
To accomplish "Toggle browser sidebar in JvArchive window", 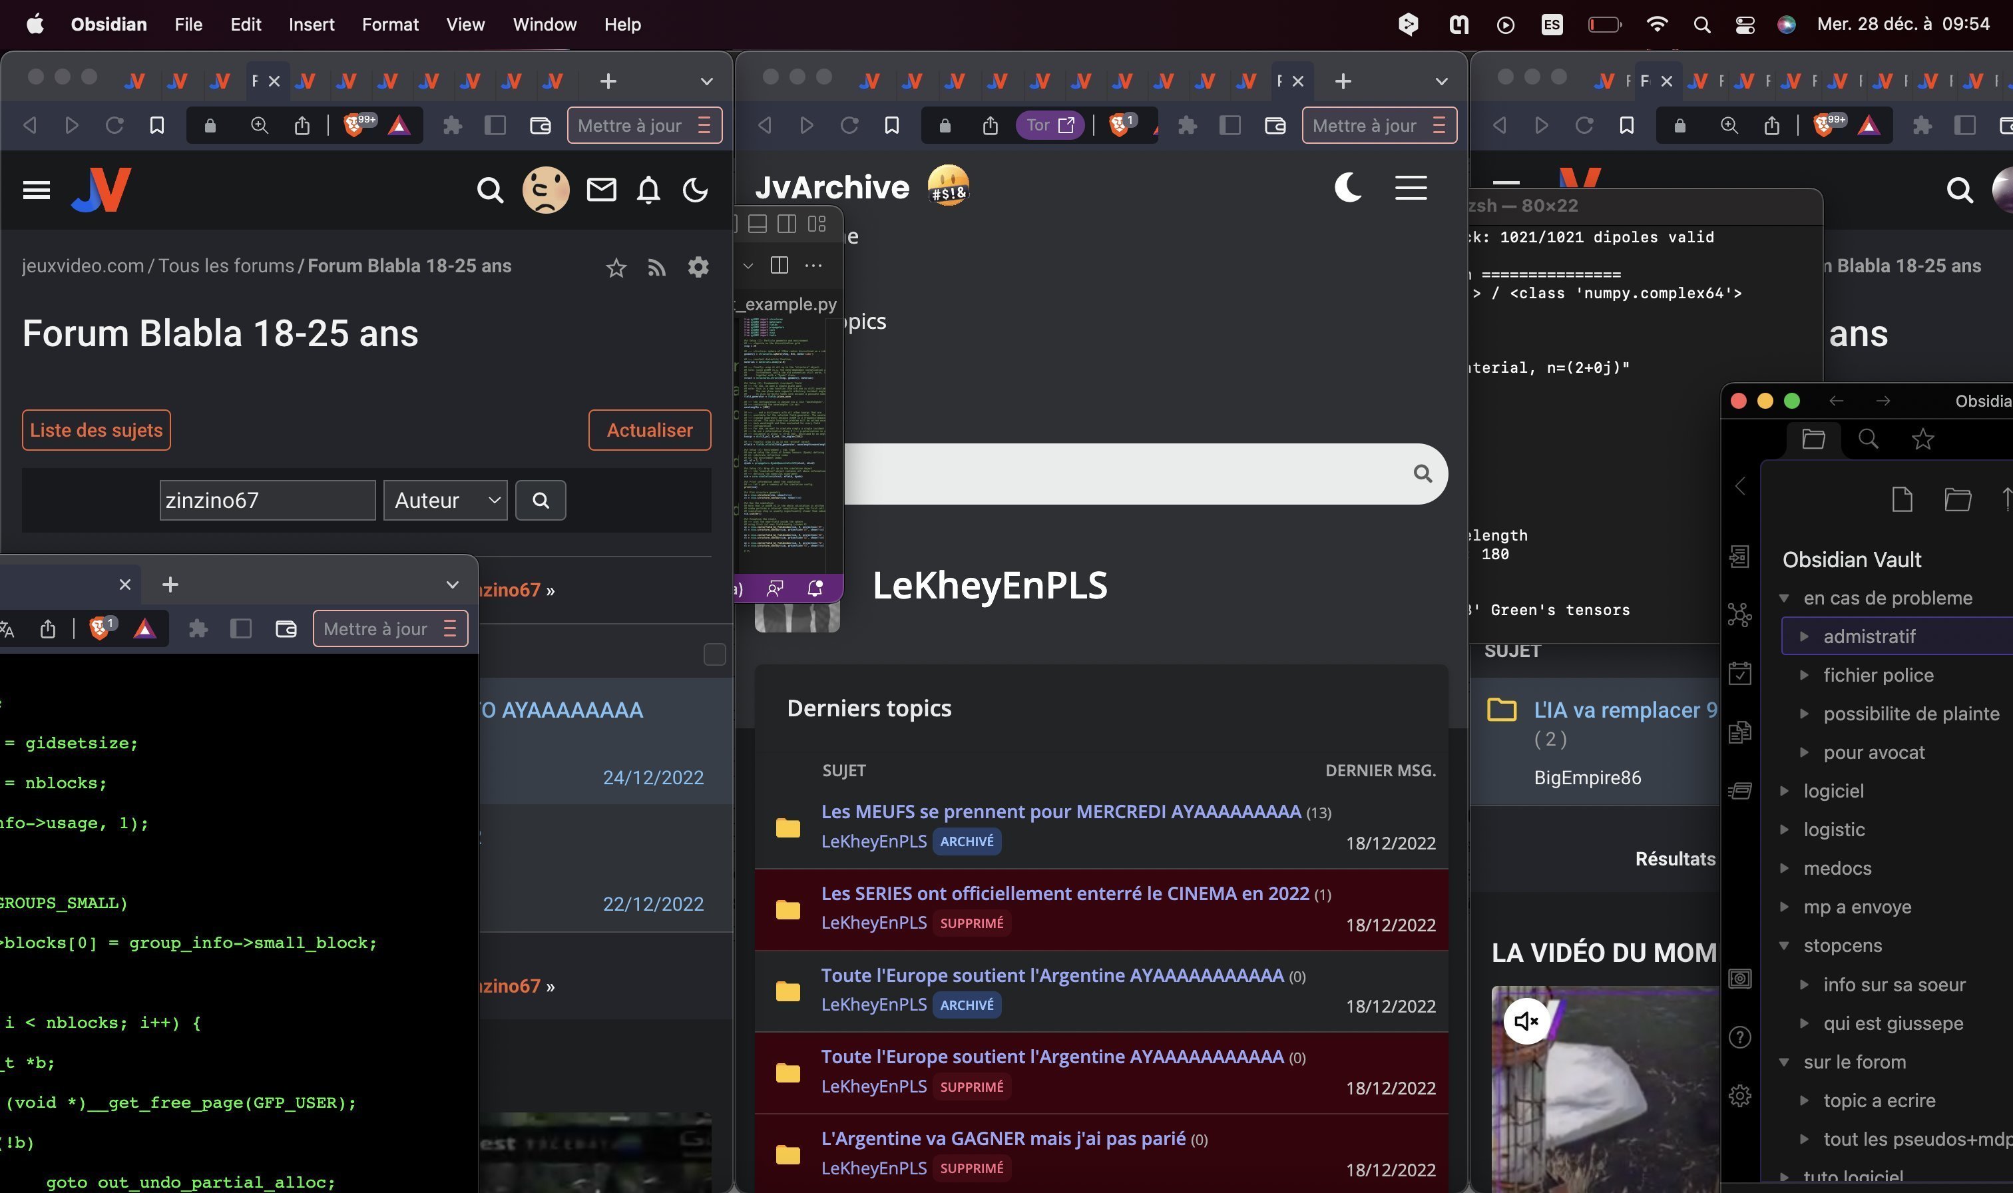I will [x=1230, y=125].
